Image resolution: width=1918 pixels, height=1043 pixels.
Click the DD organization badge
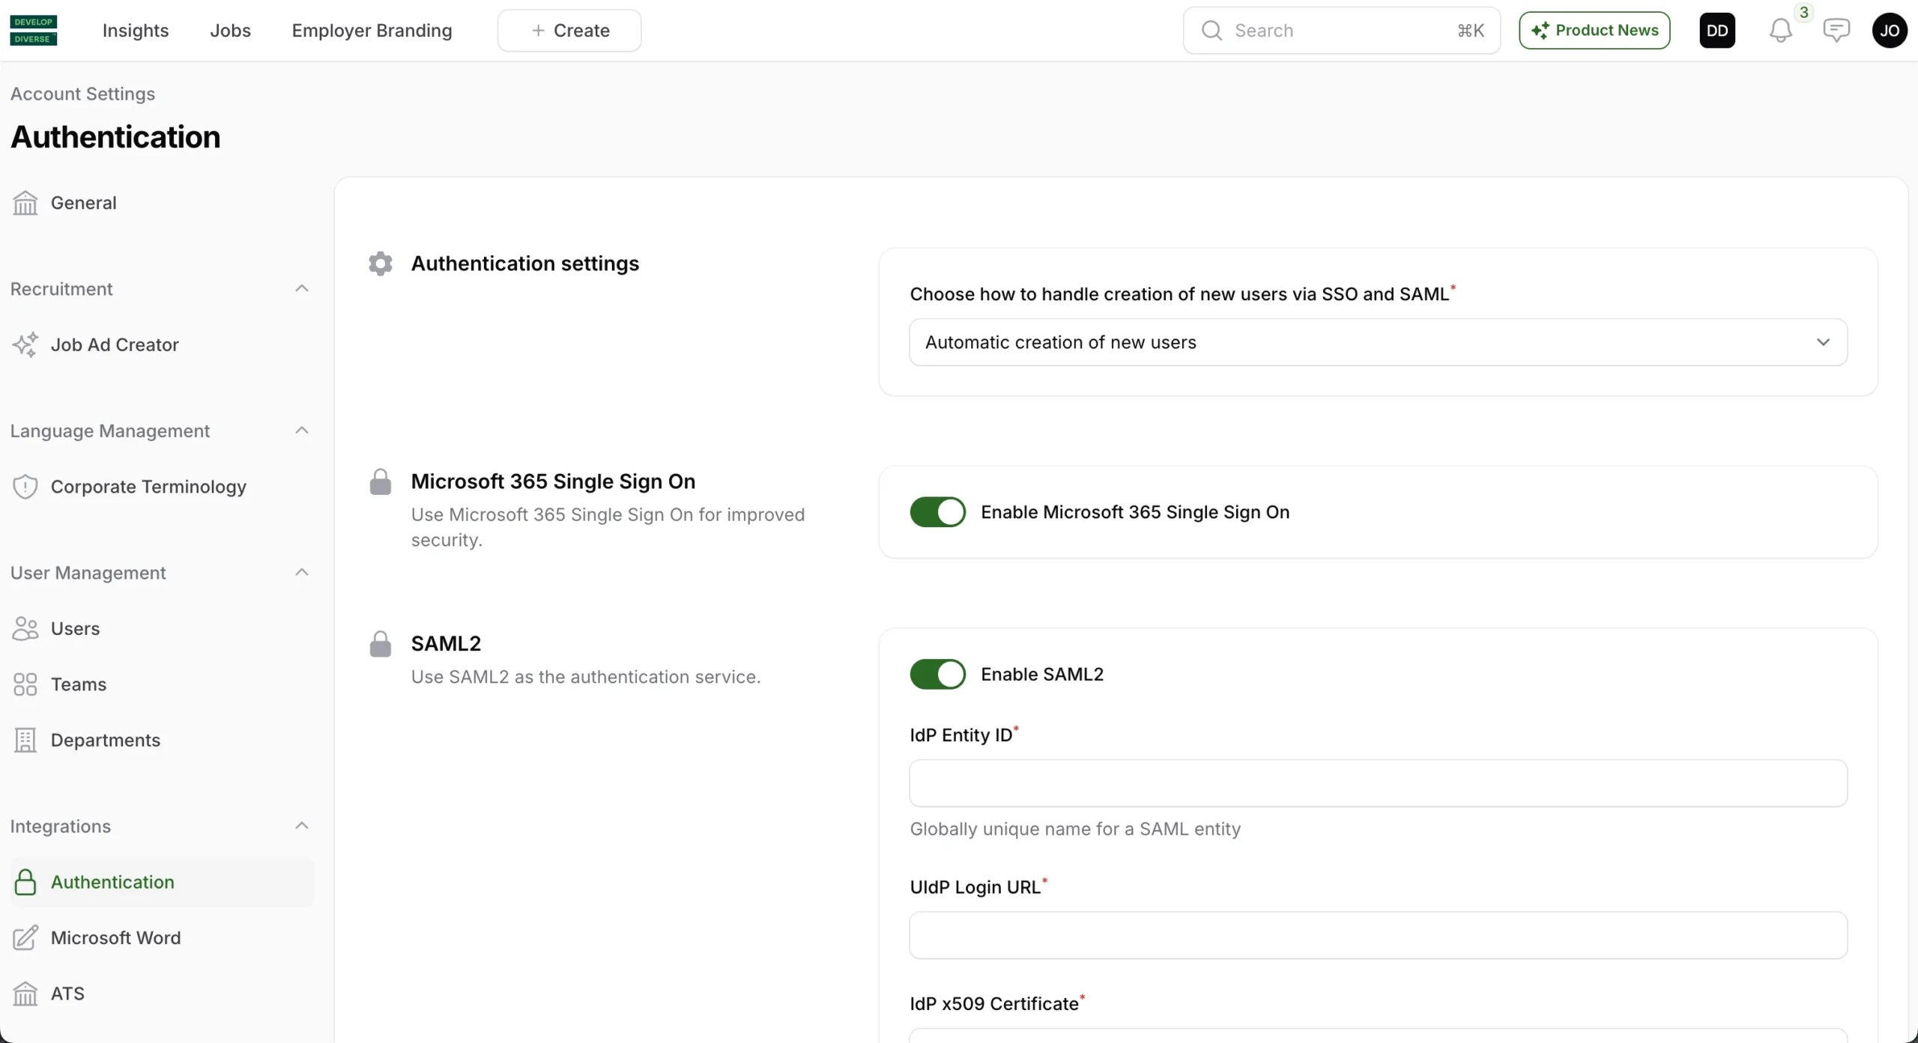coord(1716,31)
